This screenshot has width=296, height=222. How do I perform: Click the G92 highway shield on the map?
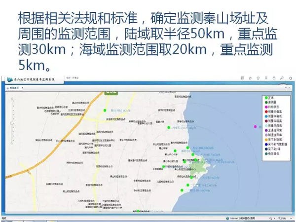tap(111, 93)
